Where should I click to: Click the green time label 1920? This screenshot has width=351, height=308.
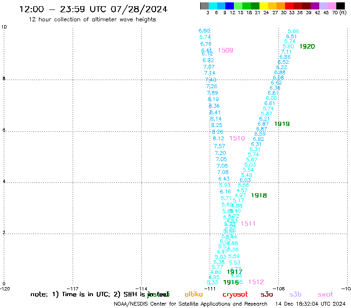pyautogui.click(x=307, y=46)
